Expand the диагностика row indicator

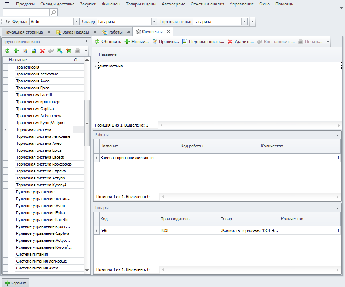pyautogui.click(x=95, y=66)
